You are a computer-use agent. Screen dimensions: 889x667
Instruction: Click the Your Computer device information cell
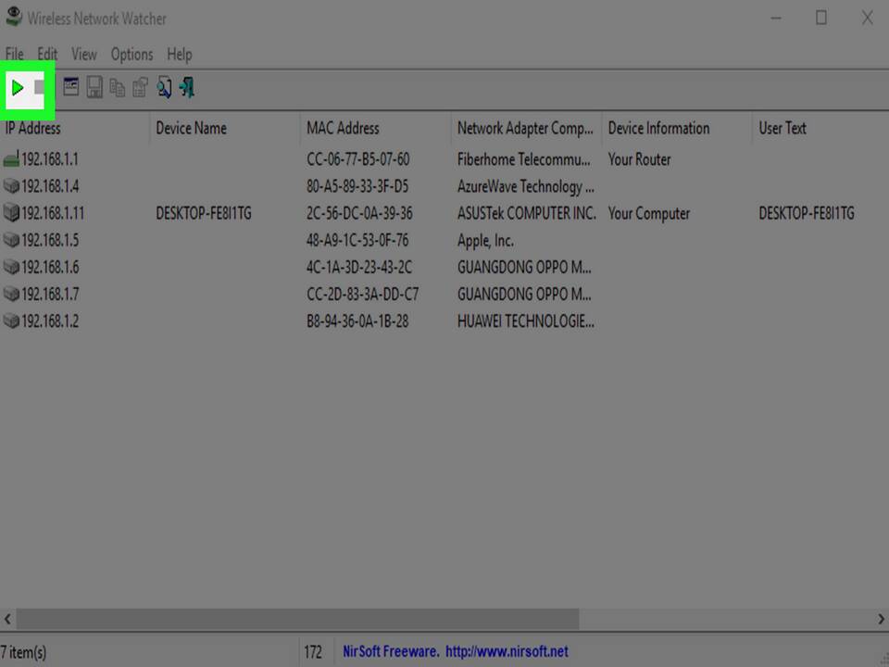(648, 213)
